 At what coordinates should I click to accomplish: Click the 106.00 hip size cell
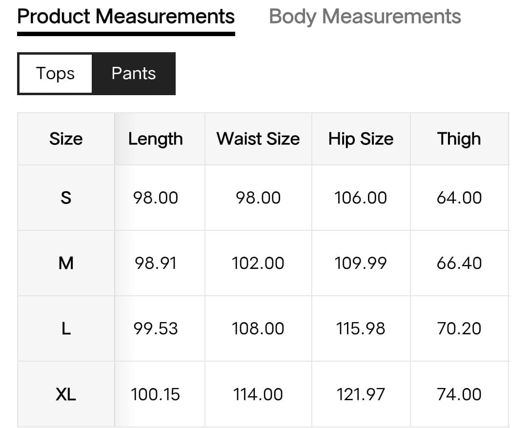361,198
